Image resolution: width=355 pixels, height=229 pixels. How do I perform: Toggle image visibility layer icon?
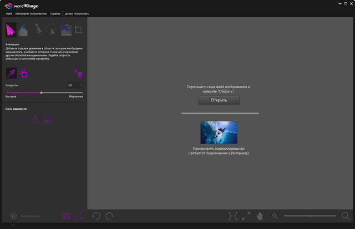48,119
